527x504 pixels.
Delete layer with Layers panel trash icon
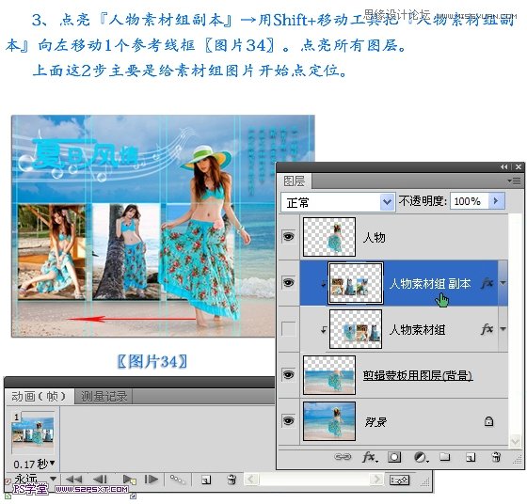click(496, 457)
